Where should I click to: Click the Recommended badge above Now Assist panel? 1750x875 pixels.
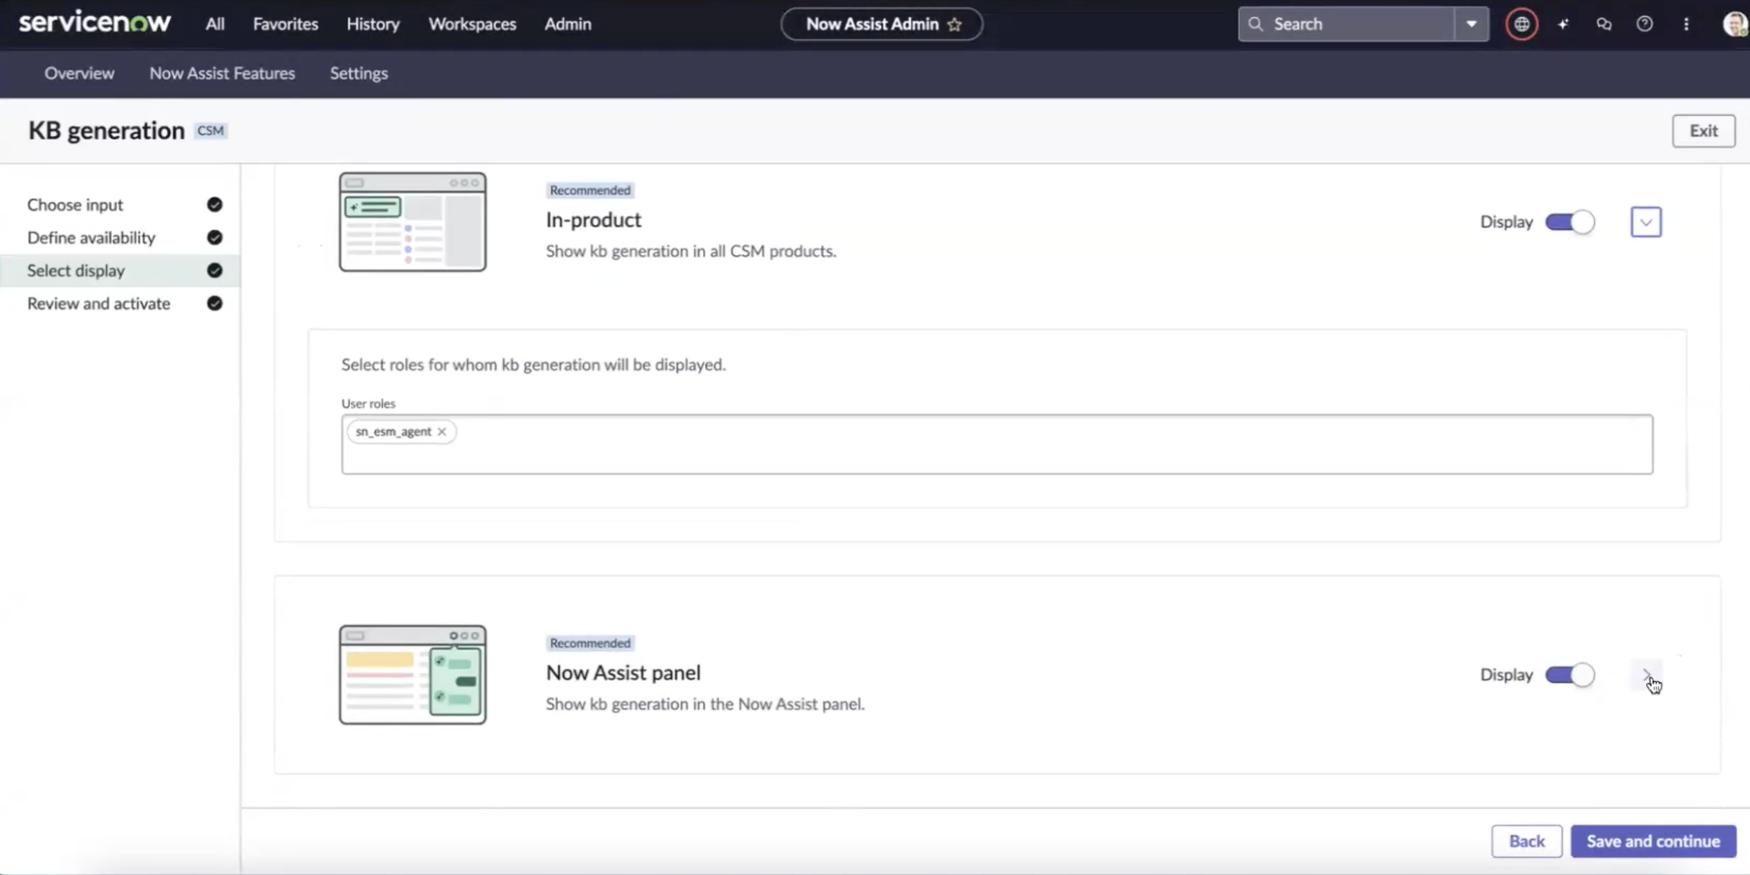589,642
